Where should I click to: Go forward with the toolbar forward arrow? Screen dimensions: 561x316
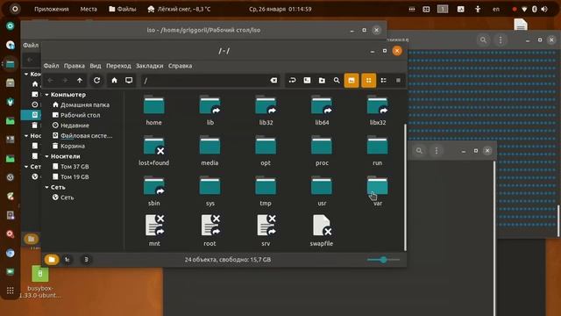[x=65, y=81]
